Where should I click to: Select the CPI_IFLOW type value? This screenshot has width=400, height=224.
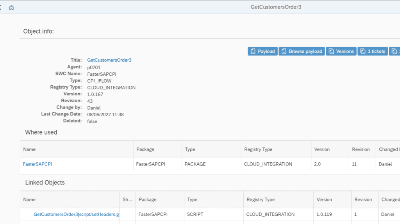pyautogui.click(x=99, y=81)
